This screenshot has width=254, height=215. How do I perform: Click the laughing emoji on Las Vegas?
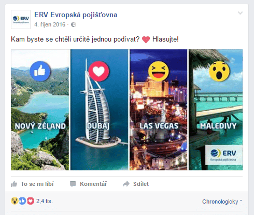point(158,71)
